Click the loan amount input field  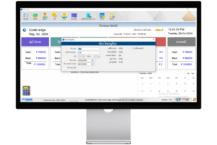[x=89, y=49]
